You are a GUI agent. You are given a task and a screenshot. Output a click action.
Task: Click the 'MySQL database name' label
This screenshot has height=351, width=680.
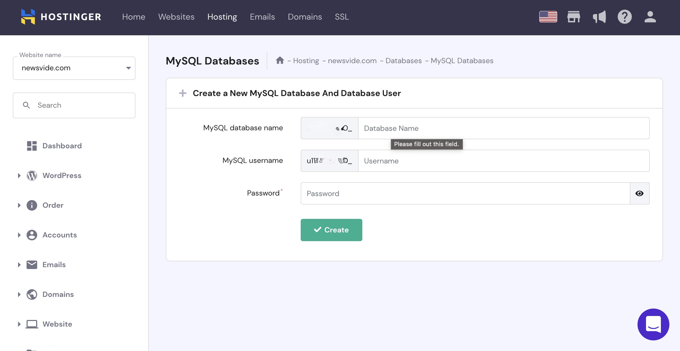click(x=243, y=128)
